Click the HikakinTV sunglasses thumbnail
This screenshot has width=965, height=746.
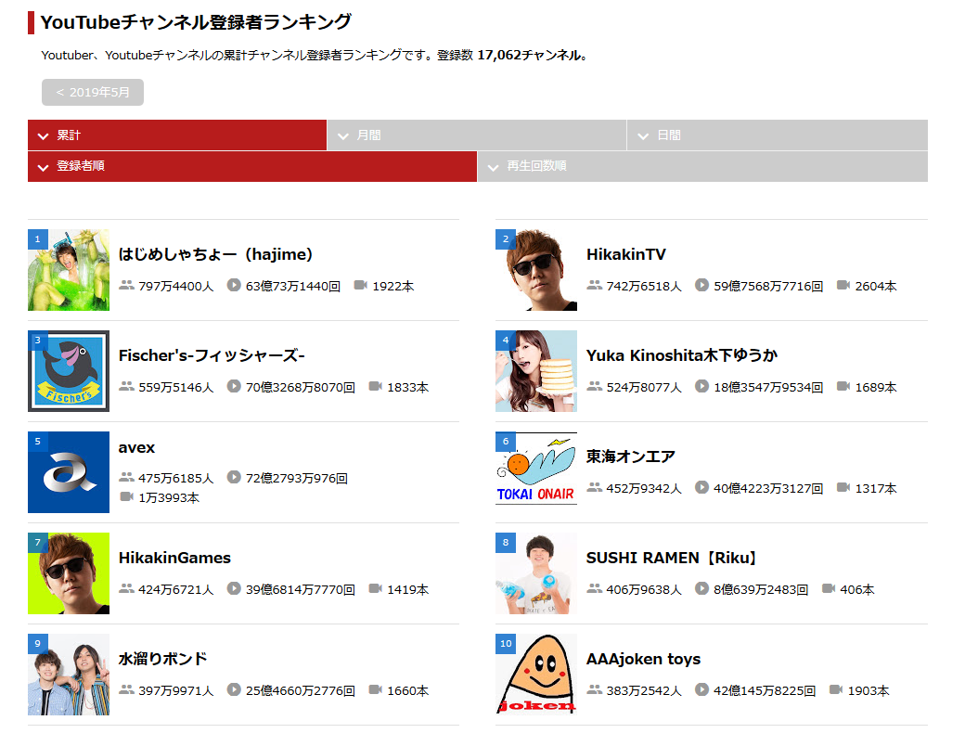coord(536,270)
